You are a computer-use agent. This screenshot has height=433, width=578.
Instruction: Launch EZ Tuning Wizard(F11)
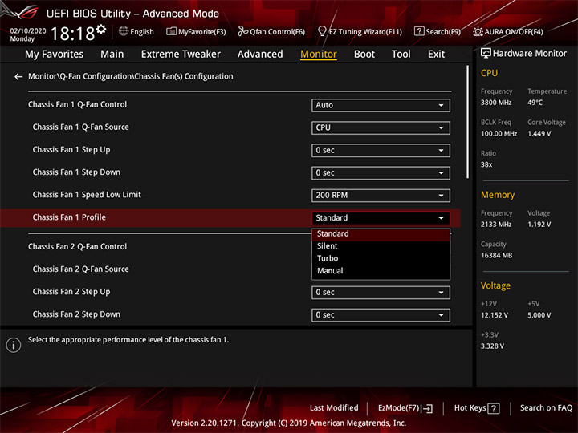tap(360, 31)
